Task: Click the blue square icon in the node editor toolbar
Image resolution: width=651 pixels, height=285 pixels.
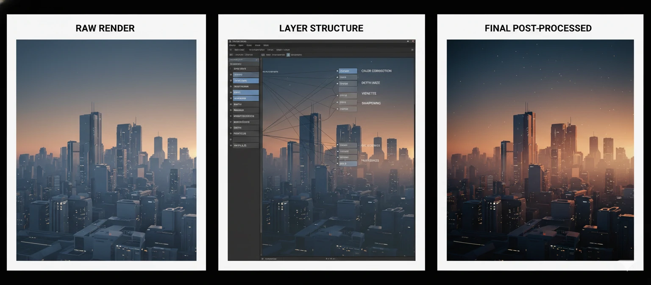Action: (x=288, y=55)
